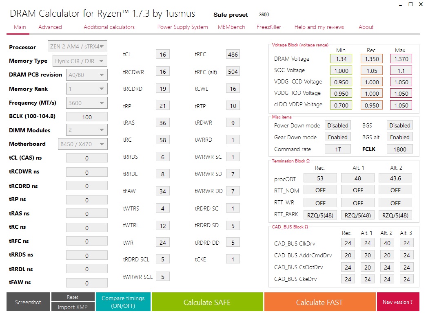Click the BGS alt Enabled value
The height and width of the screenshot is (318, 428).
pos(399,137)
